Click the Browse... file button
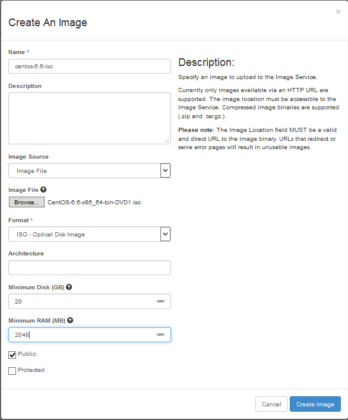This screenshot has height=420, width=348. (27, 202)
